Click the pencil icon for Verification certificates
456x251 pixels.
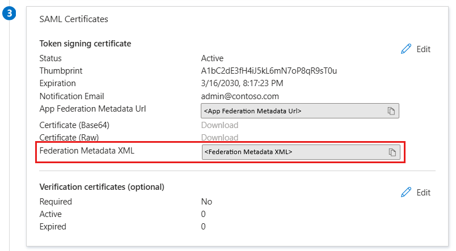tap(406, 192)
